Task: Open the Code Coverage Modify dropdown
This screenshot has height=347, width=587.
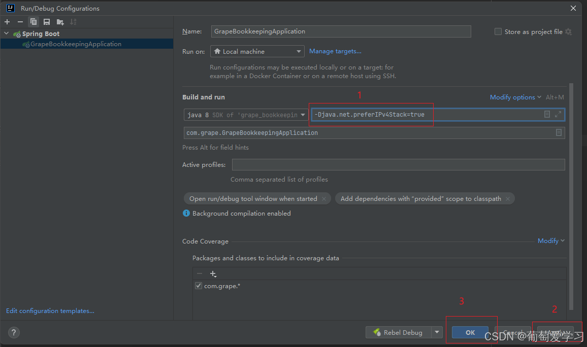Action: (x=550, y=241)
